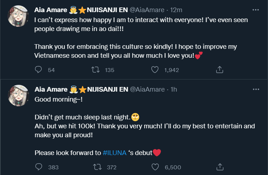Viewport: 268px width, 175px height.
Task: Retweet the ao dai tweet
Action: tap(96, 70)
